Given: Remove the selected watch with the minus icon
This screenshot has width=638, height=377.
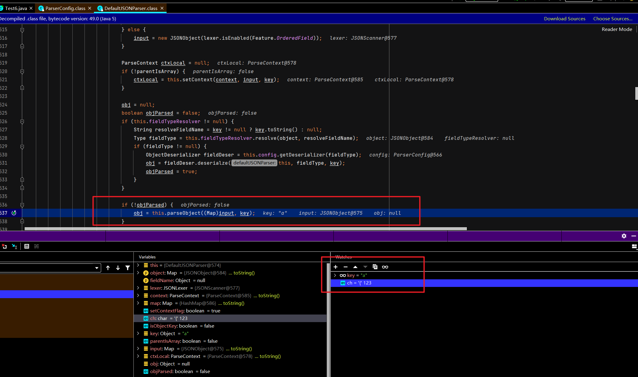Looking at the screenshot, I should 345,267.
